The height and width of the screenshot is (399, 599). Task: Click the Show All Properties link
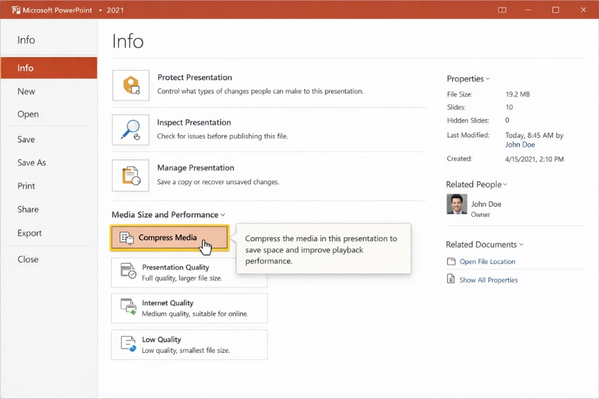[x=489, y=280]
